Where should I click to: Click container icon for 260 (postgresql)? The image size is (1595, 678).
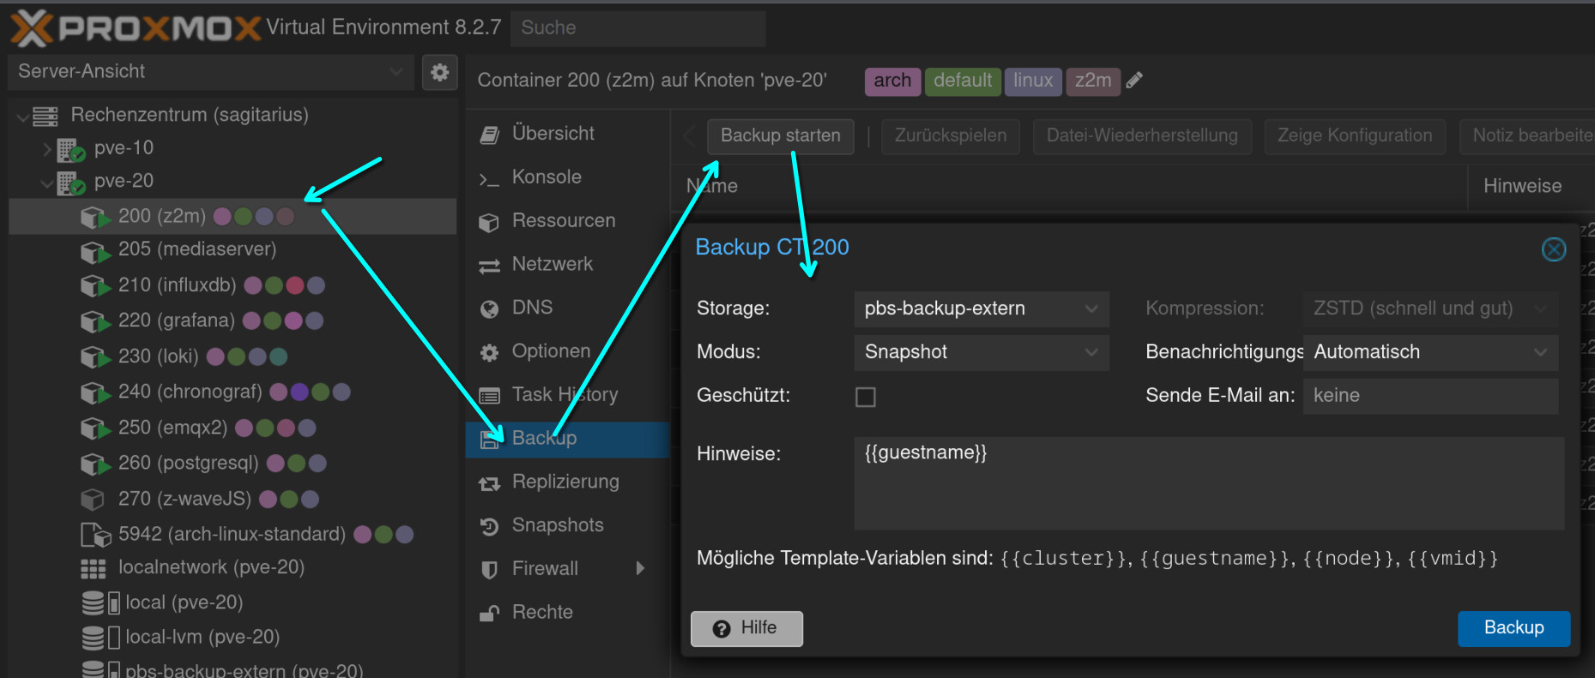point(95,465)
